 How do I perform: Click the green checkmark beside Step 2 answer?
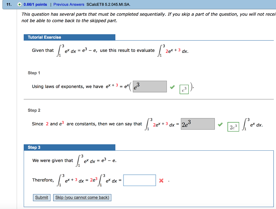[221, 124]
